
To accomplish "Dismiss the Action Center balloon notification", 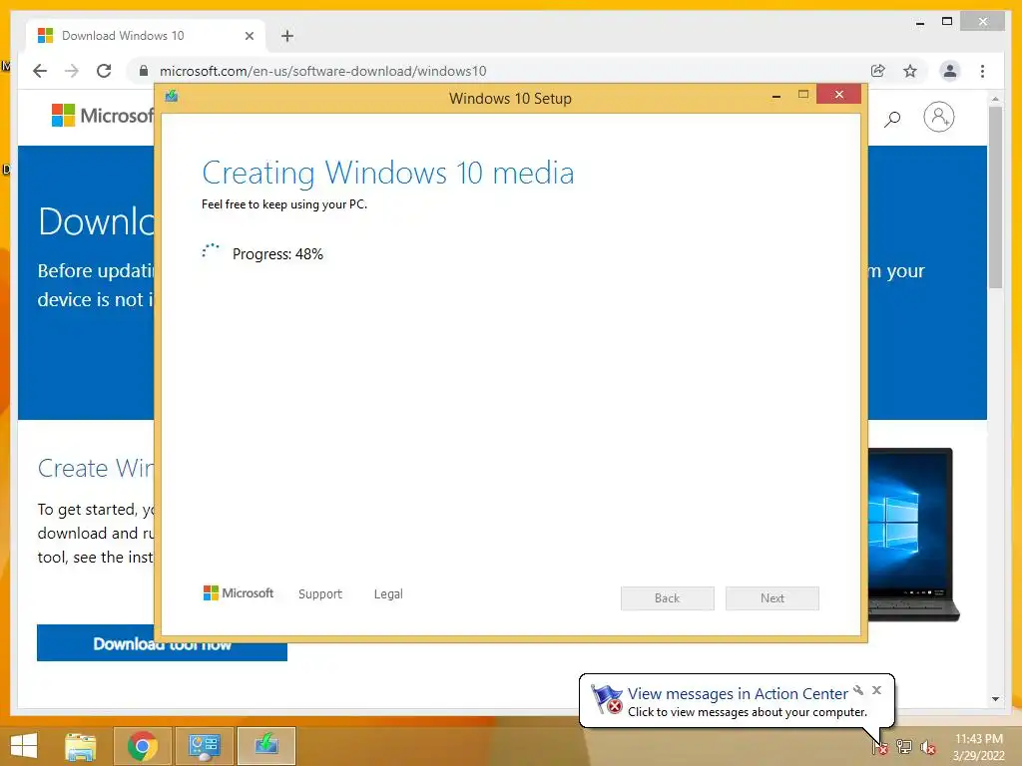I will (876, 690).
